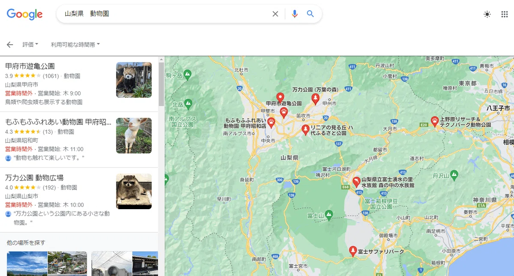Click the 富士箱根伊豆国立公園 map label

point(381,204)
